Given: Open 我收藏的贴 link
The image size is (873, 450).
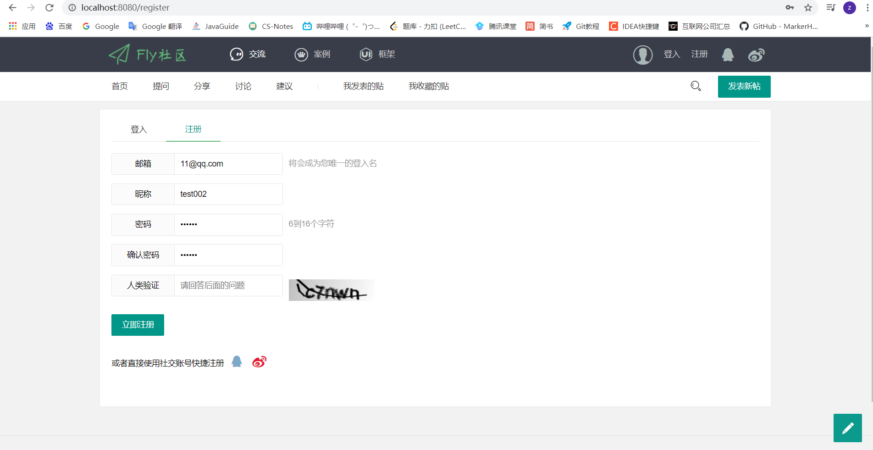Looking at the screenshot, I should point(428,86).
